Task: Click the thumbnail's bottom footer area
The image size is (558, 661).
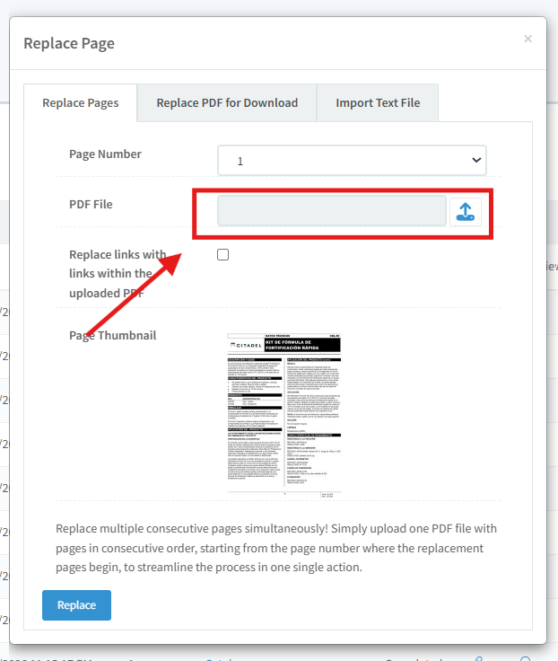Action: tap(284, 493)
